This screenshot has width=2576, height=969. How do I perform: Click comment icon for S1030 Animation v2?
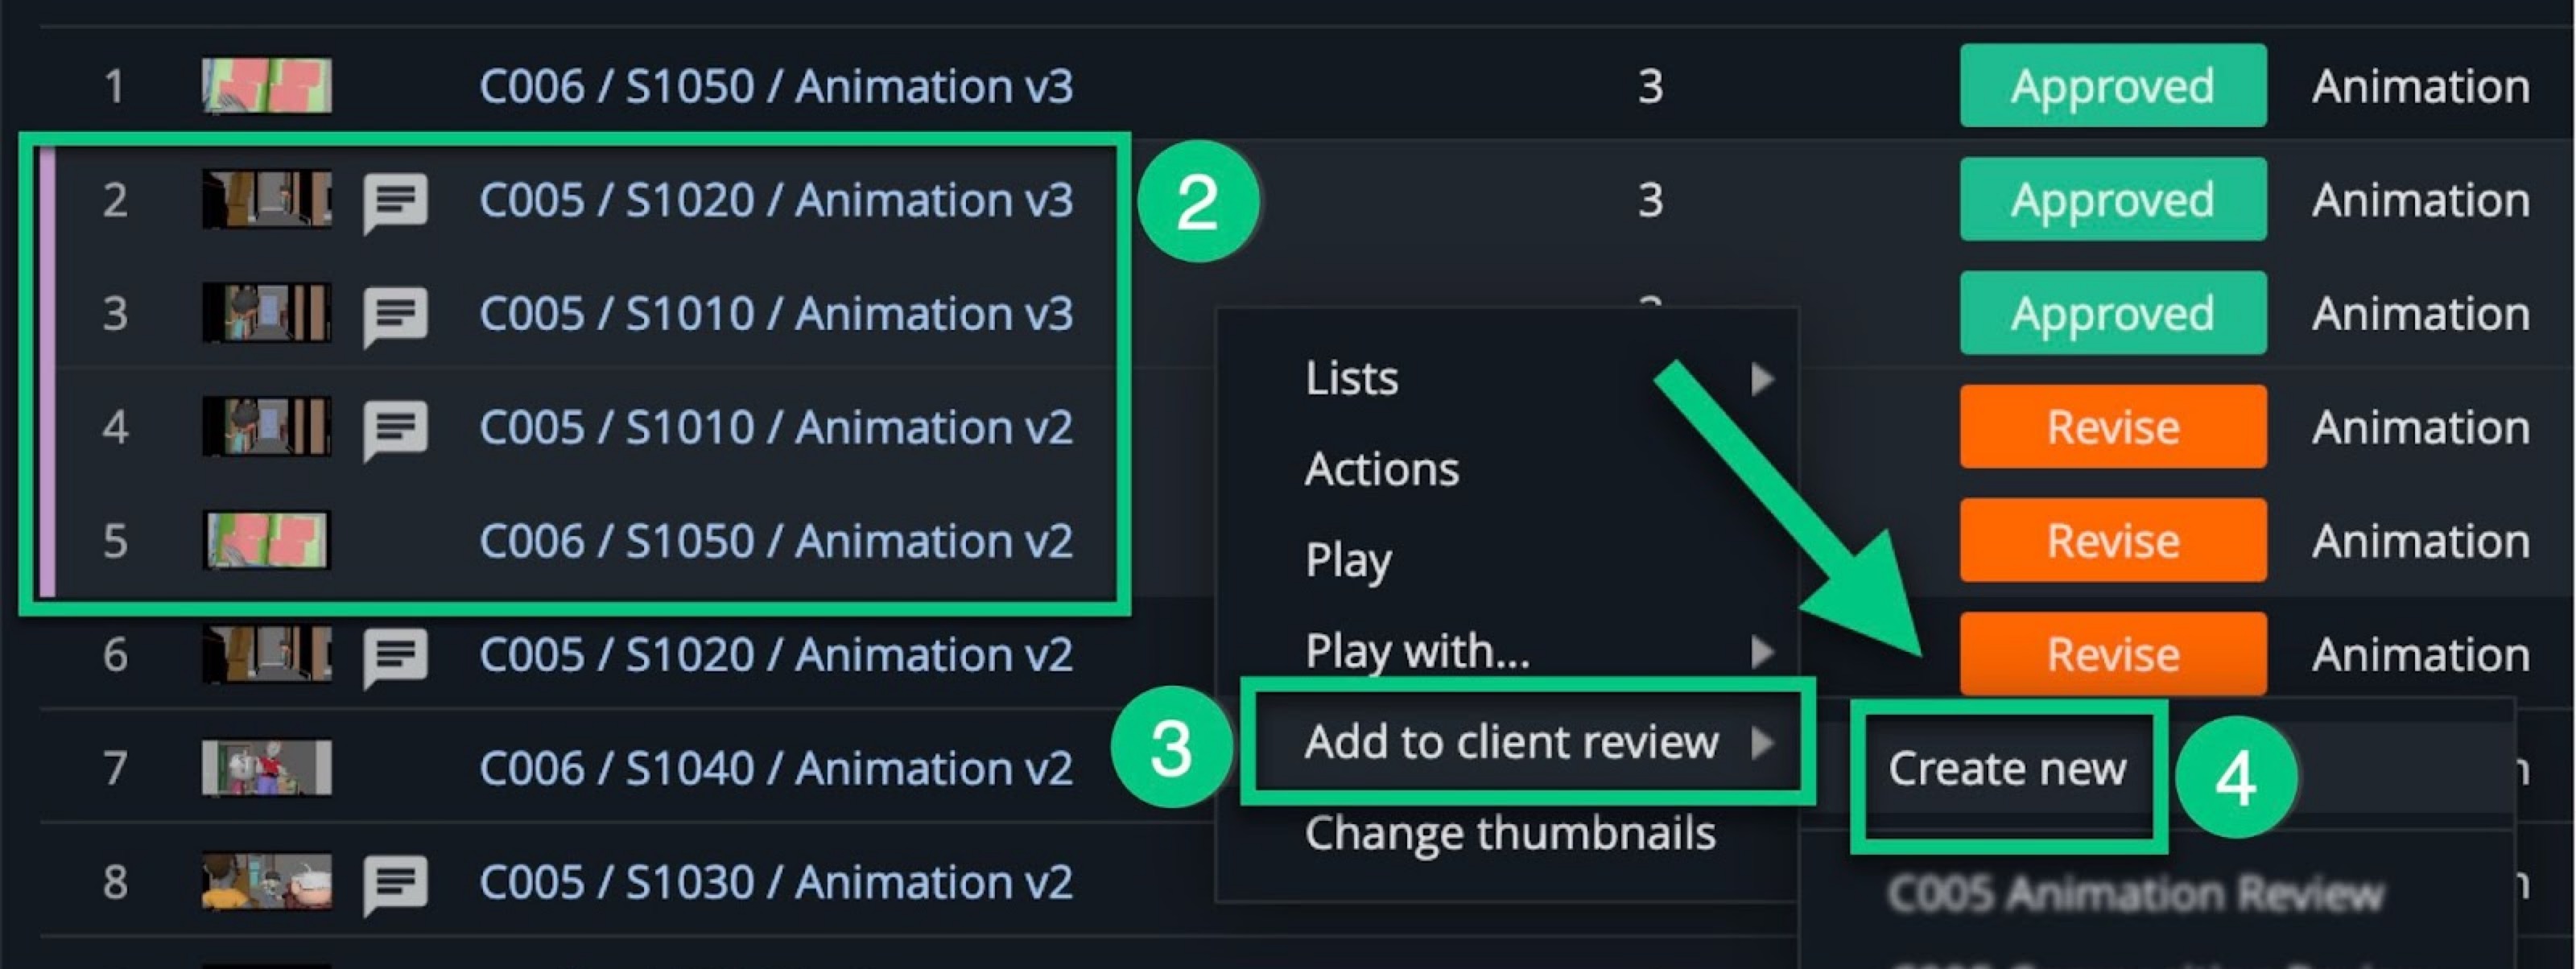pyautogui.click(x=396, y=885)
